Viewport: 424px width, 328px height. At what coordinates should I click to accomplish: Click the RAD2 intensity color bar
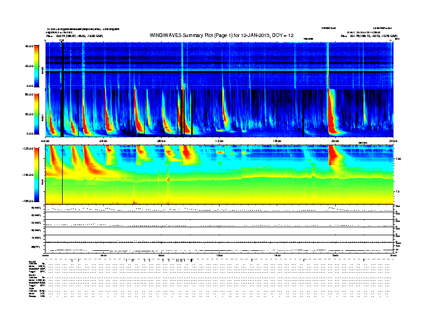click(36, 66)
